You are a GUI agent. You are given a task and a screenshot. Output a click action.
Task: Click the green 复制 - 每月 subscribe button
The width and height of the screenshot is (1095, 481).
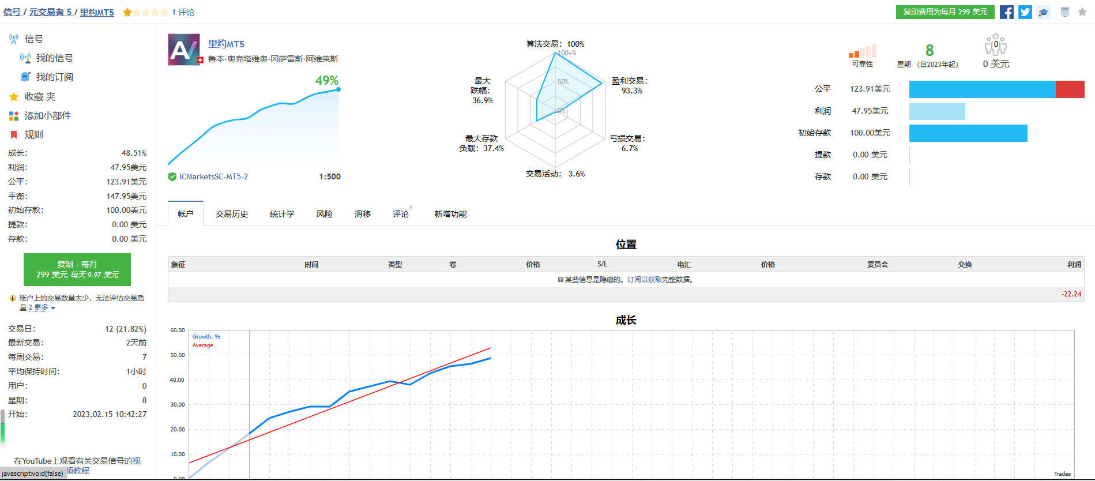tap(77, 269)
